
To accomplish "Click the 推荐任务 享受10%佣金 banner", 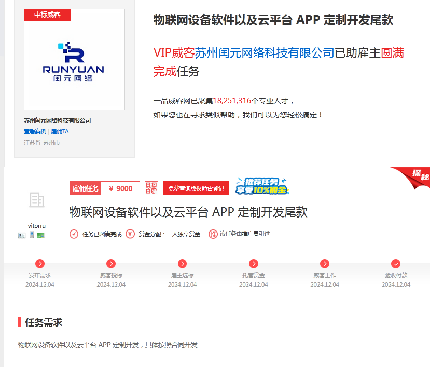I will click(262, 186).
